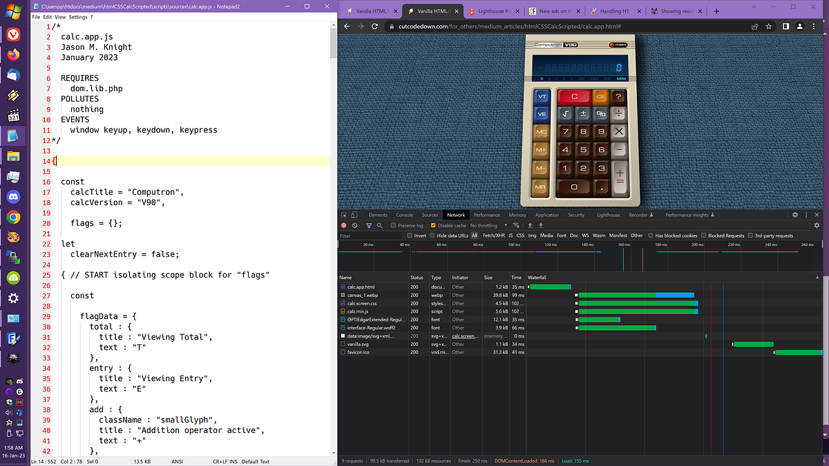This screenshot has width=829, height=466.
Task: Clear the network request log
Action: tap(354, 226)
